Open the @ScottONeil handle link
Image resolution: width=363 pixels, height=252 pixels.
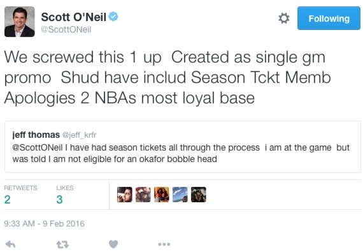coord(66,30)
